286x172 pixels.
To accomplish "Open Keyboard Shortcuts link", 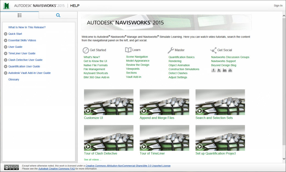I will 96,73.
